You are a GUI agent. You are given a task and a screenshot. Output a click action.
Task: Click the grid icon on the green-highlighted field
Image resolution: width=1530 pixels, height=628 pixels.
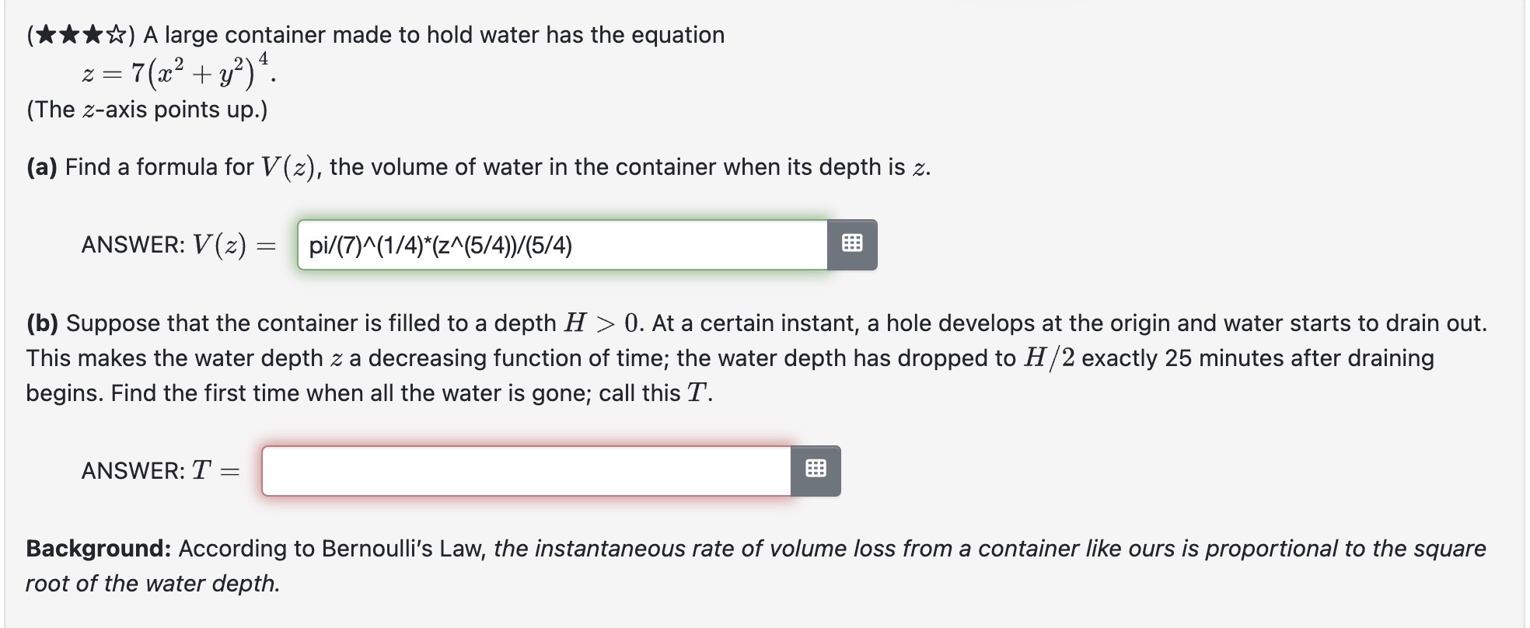click(853, 242)
